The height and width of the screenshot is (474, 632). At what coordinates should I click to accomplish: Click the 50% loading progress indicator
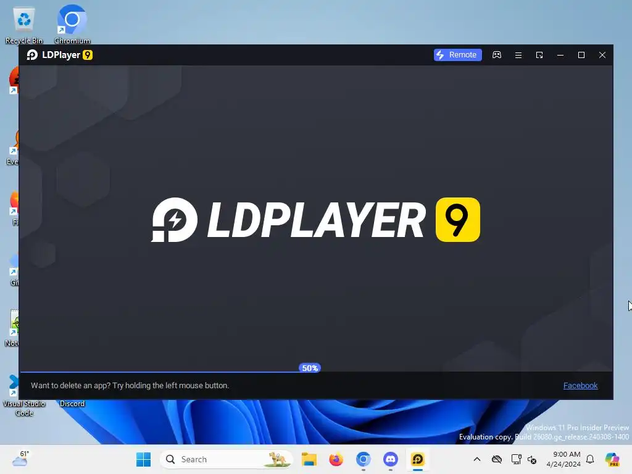[310, 368]
